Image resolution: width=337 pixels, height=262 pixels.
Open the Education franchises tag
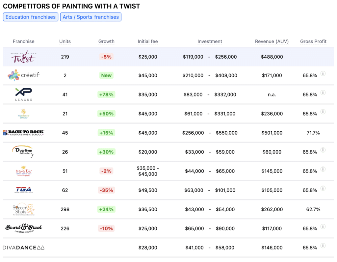pos(31,17)
